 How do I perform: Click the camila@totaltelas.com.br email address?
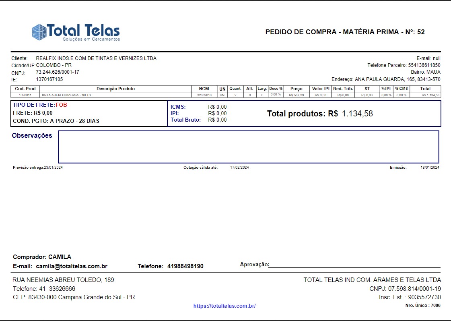point(72,266)
